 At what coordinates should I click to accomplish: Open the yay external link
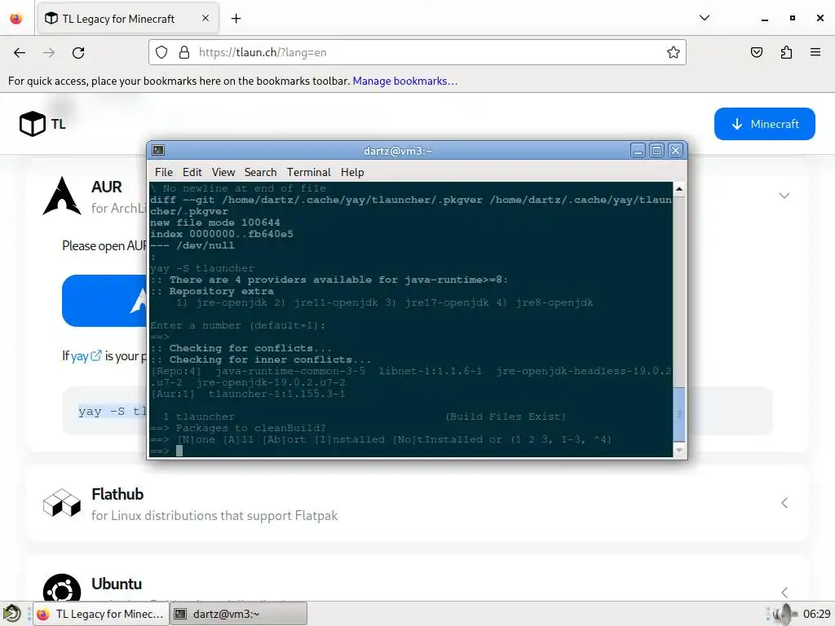point(86,356)
